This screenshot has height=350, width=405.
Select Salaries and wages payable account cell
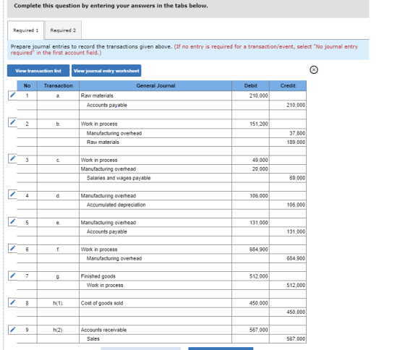tap(155, 178)
